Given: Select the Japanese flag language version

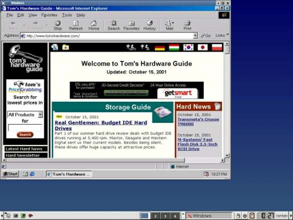Looking at the screenshot, I should coord(202,48).
